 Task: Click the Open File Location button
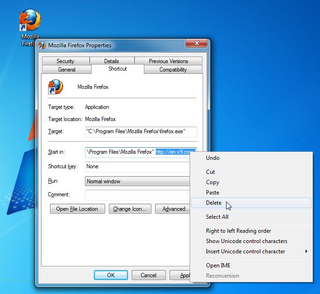(78, 209)
